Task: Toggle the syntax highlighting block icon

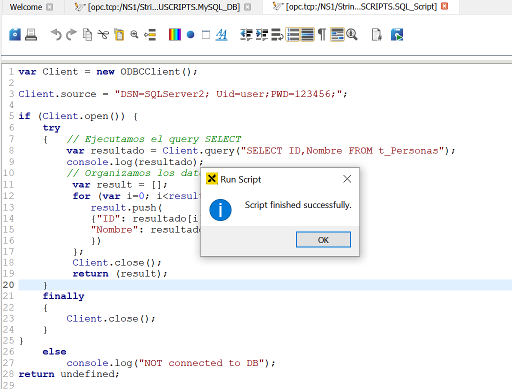Action: (337, 34)
